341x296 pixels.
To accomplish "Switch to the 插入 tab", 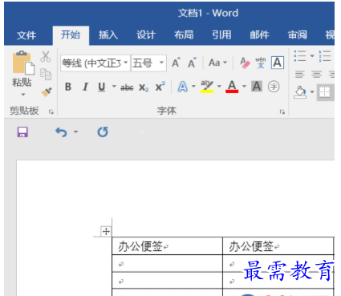I will pos(108,34).
